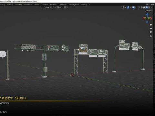Toggle the camera view icon
Screen dimensions: 155x116
(x=151, y=32)
